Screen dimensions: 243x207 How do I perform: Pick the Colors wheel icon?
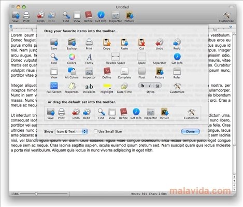72,57
